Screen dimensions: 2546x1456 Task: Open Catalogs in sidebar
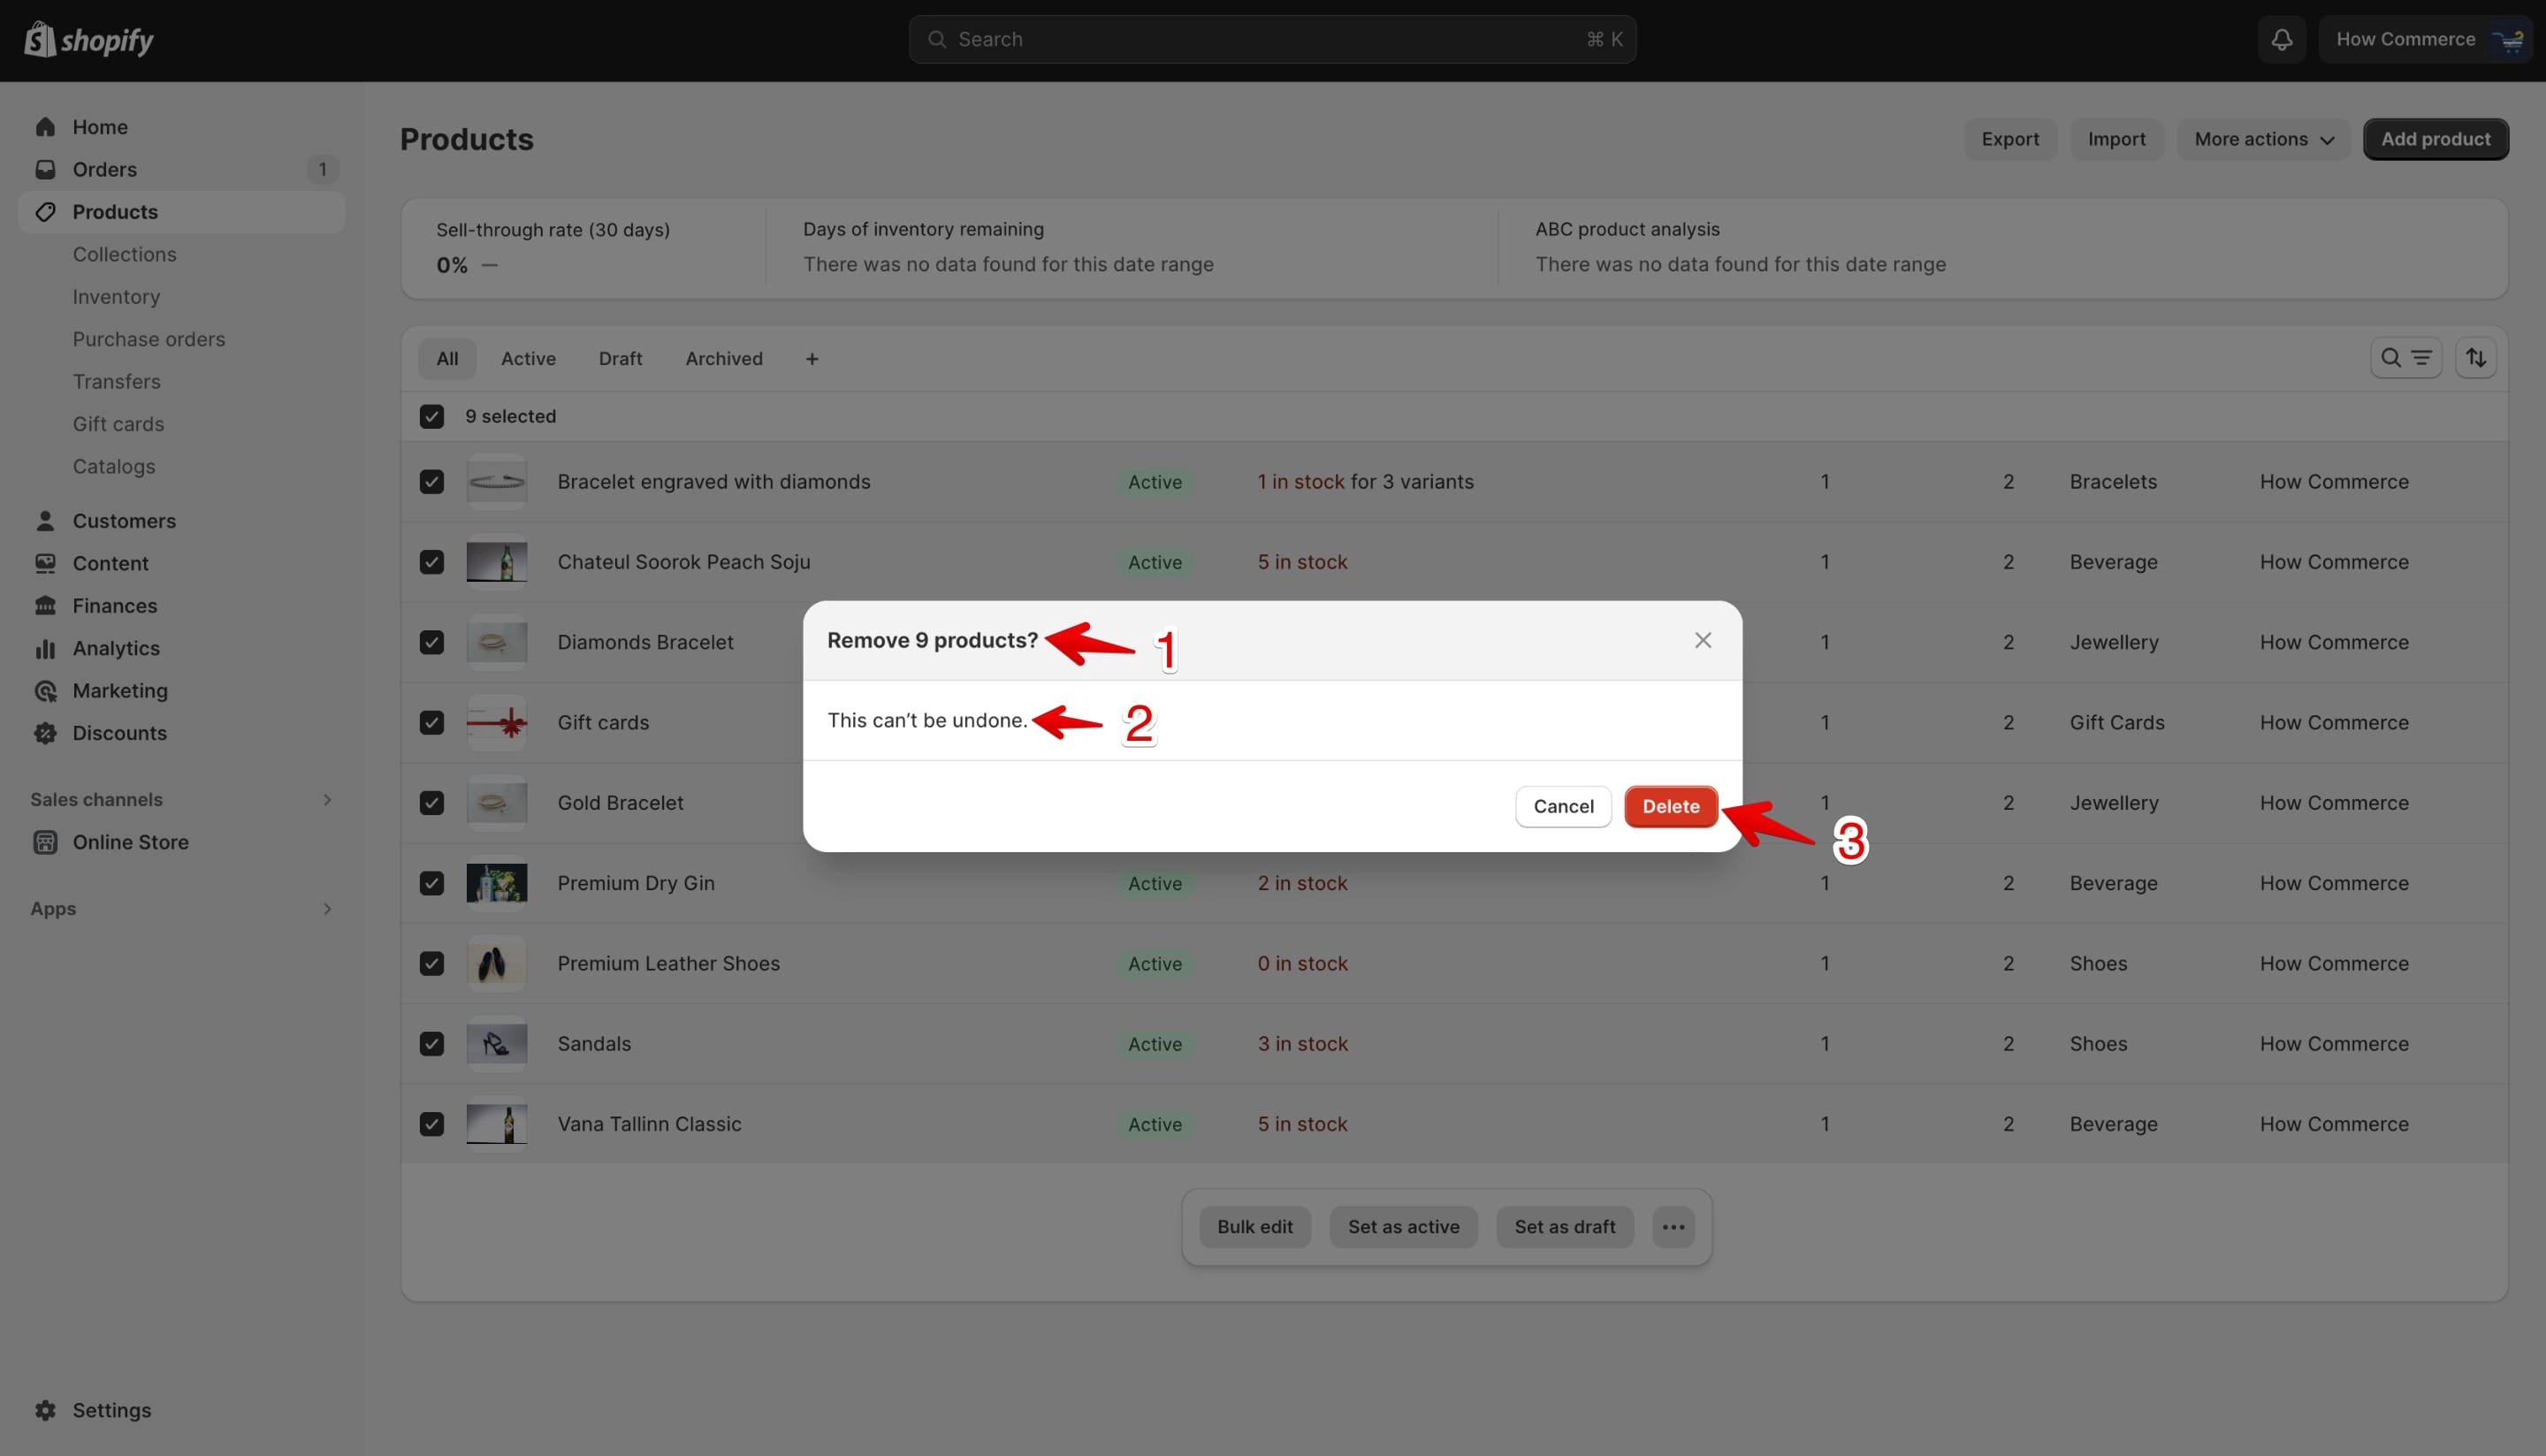[114, 467]
